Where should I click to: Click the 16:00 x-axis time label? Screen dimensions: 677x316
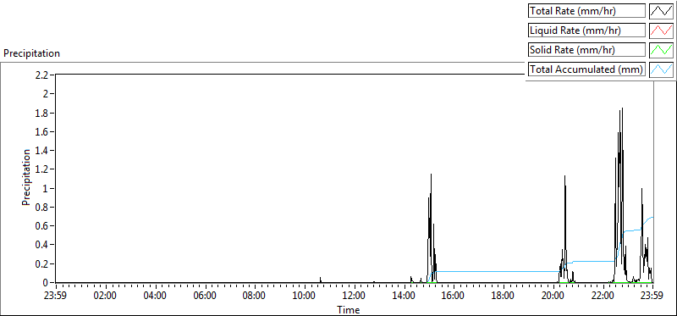[x=454, y=297]
